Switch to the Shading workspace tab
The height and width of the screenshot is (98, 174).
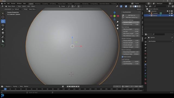(70, 4)
